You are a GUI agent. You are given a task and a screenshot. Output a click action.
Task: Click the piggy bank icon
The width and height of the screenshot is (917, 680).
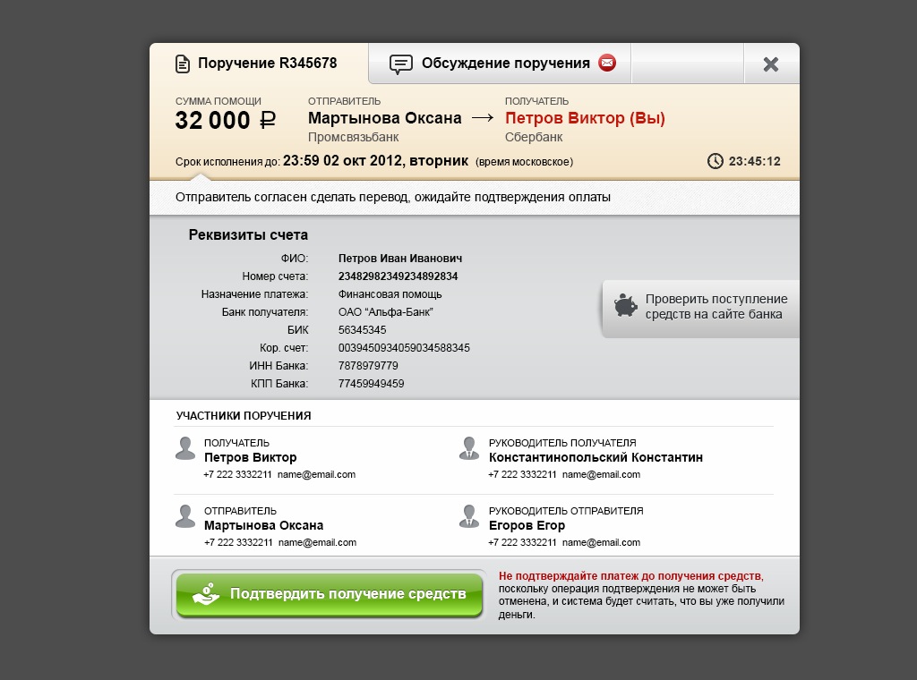(x=625, y=305)
